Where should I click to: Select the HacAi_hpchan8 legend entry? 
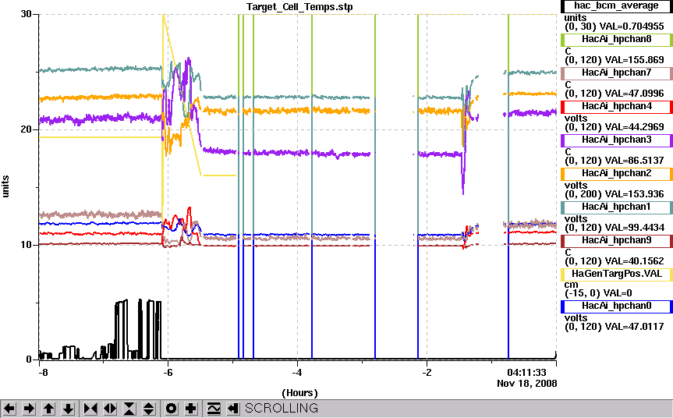(616, 40)
